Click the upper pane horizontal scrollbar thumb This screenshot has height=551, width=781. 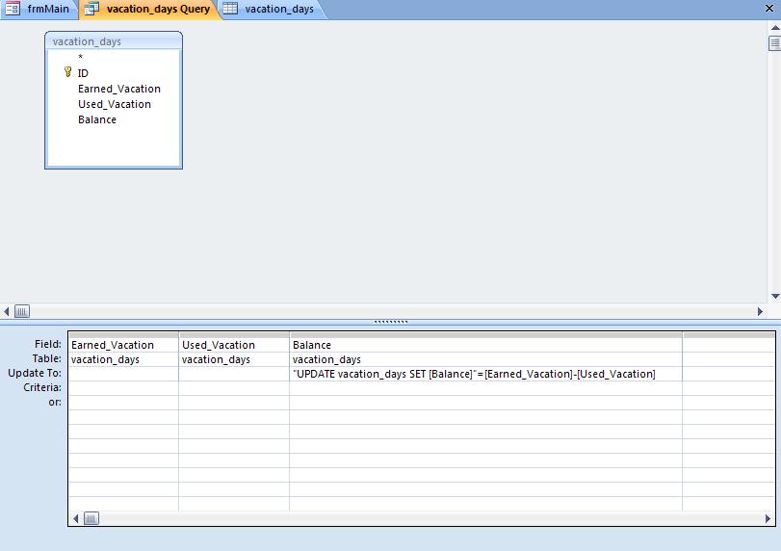tap(22, 311)
